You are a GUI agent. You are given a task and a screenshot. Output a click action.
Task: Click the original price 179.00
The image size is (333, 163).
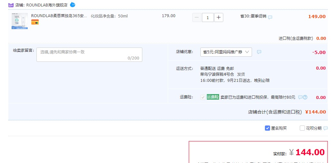pyautogui.click(x=169, y=16)
